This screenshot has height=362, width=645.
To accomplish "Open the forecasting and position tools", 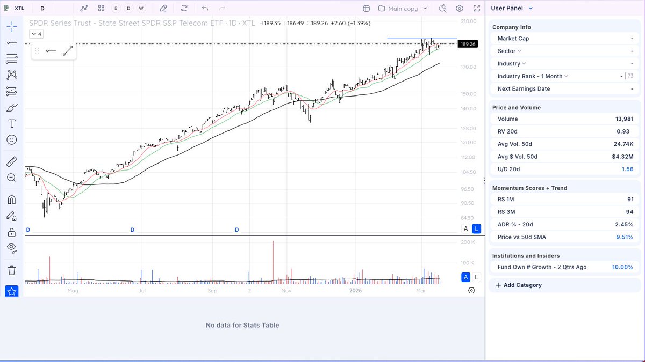I will point(11,91).
